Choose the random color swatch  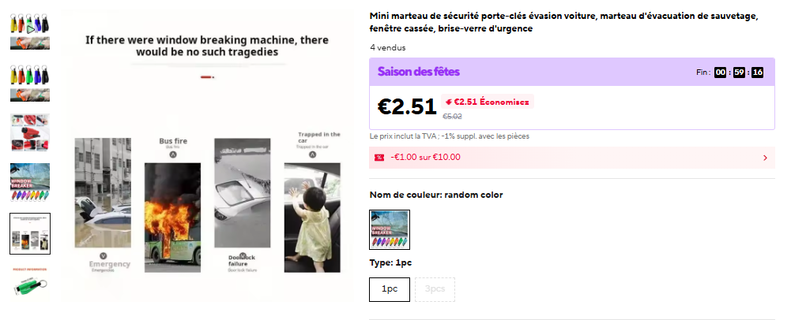pyautogui.click(x=390, y=229)
